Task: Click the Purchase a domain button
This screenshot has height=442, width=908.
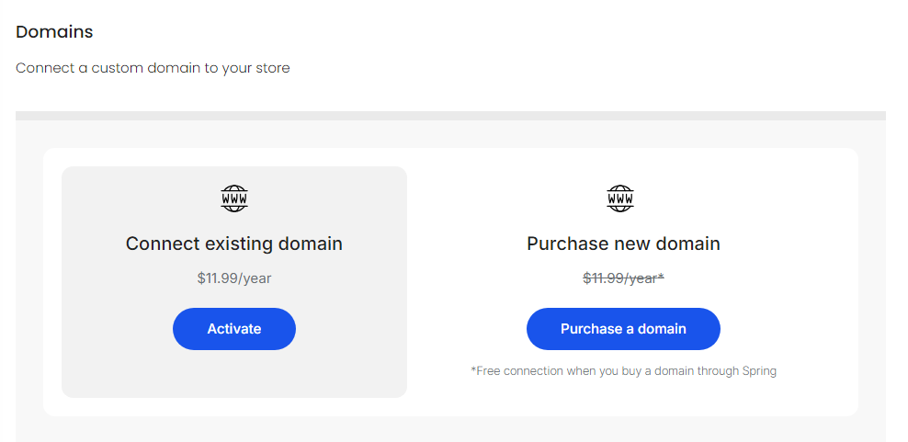Action: coord(623,328)
